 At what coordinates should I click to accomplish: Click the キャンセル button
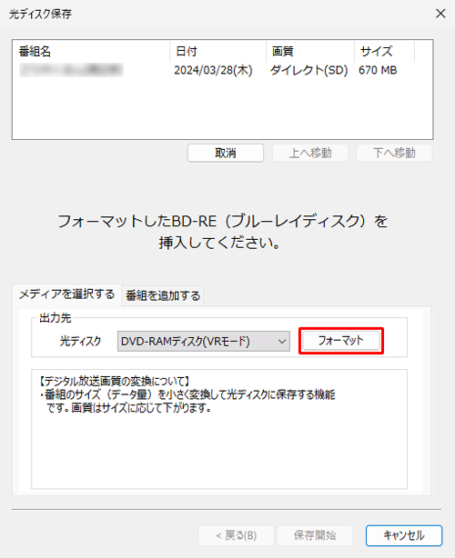coord(404,535)
